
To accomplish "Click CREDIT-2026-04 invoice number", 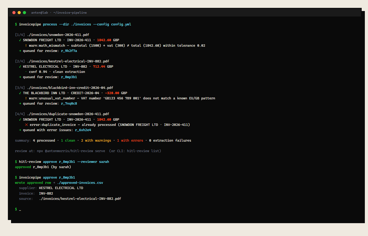I will 85,93.
